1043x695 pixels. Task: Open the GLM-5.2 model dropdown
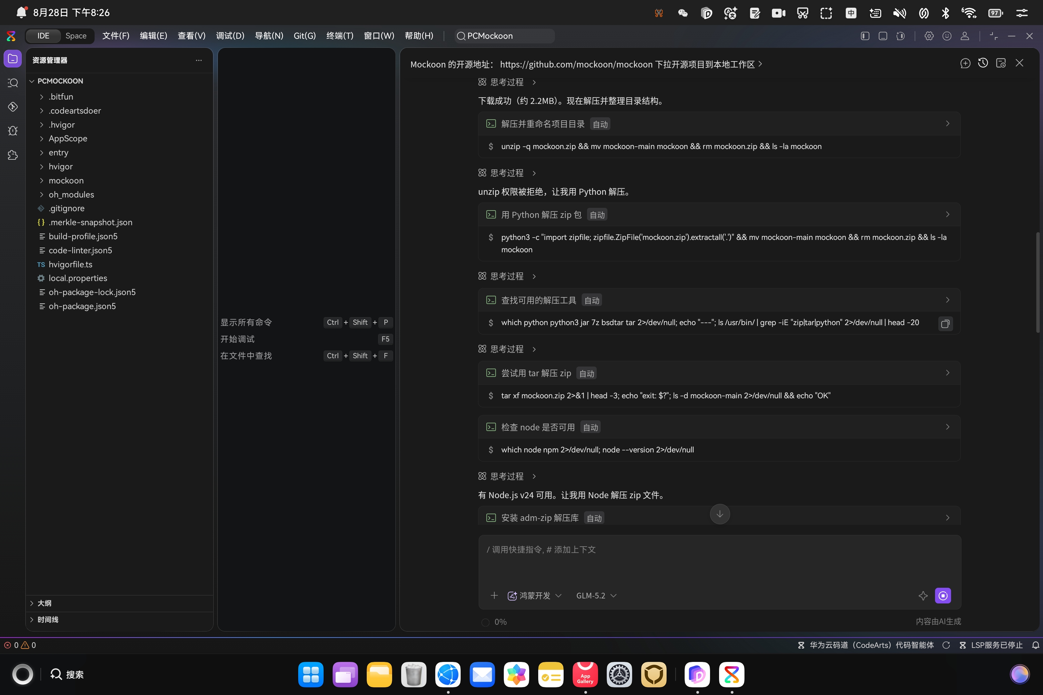(596, 596)
